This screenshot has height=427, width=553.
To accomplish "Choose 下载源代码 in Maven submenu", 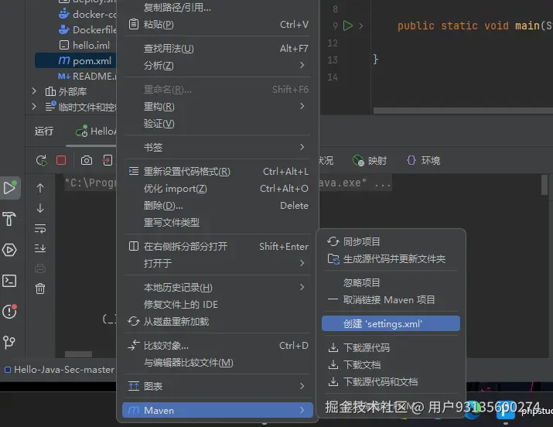I will click(x=391, y=347).
